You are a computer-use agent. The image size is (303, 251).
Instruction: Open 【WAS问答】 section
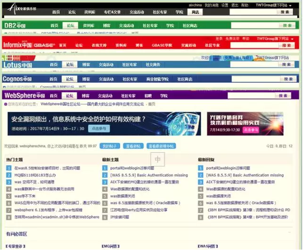208,246
